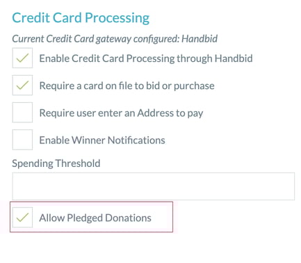Click the Enable Winner Notifications label text
The width and height of the screenshot is (301, 263).
pyautogui.click(x=102, y=141)
